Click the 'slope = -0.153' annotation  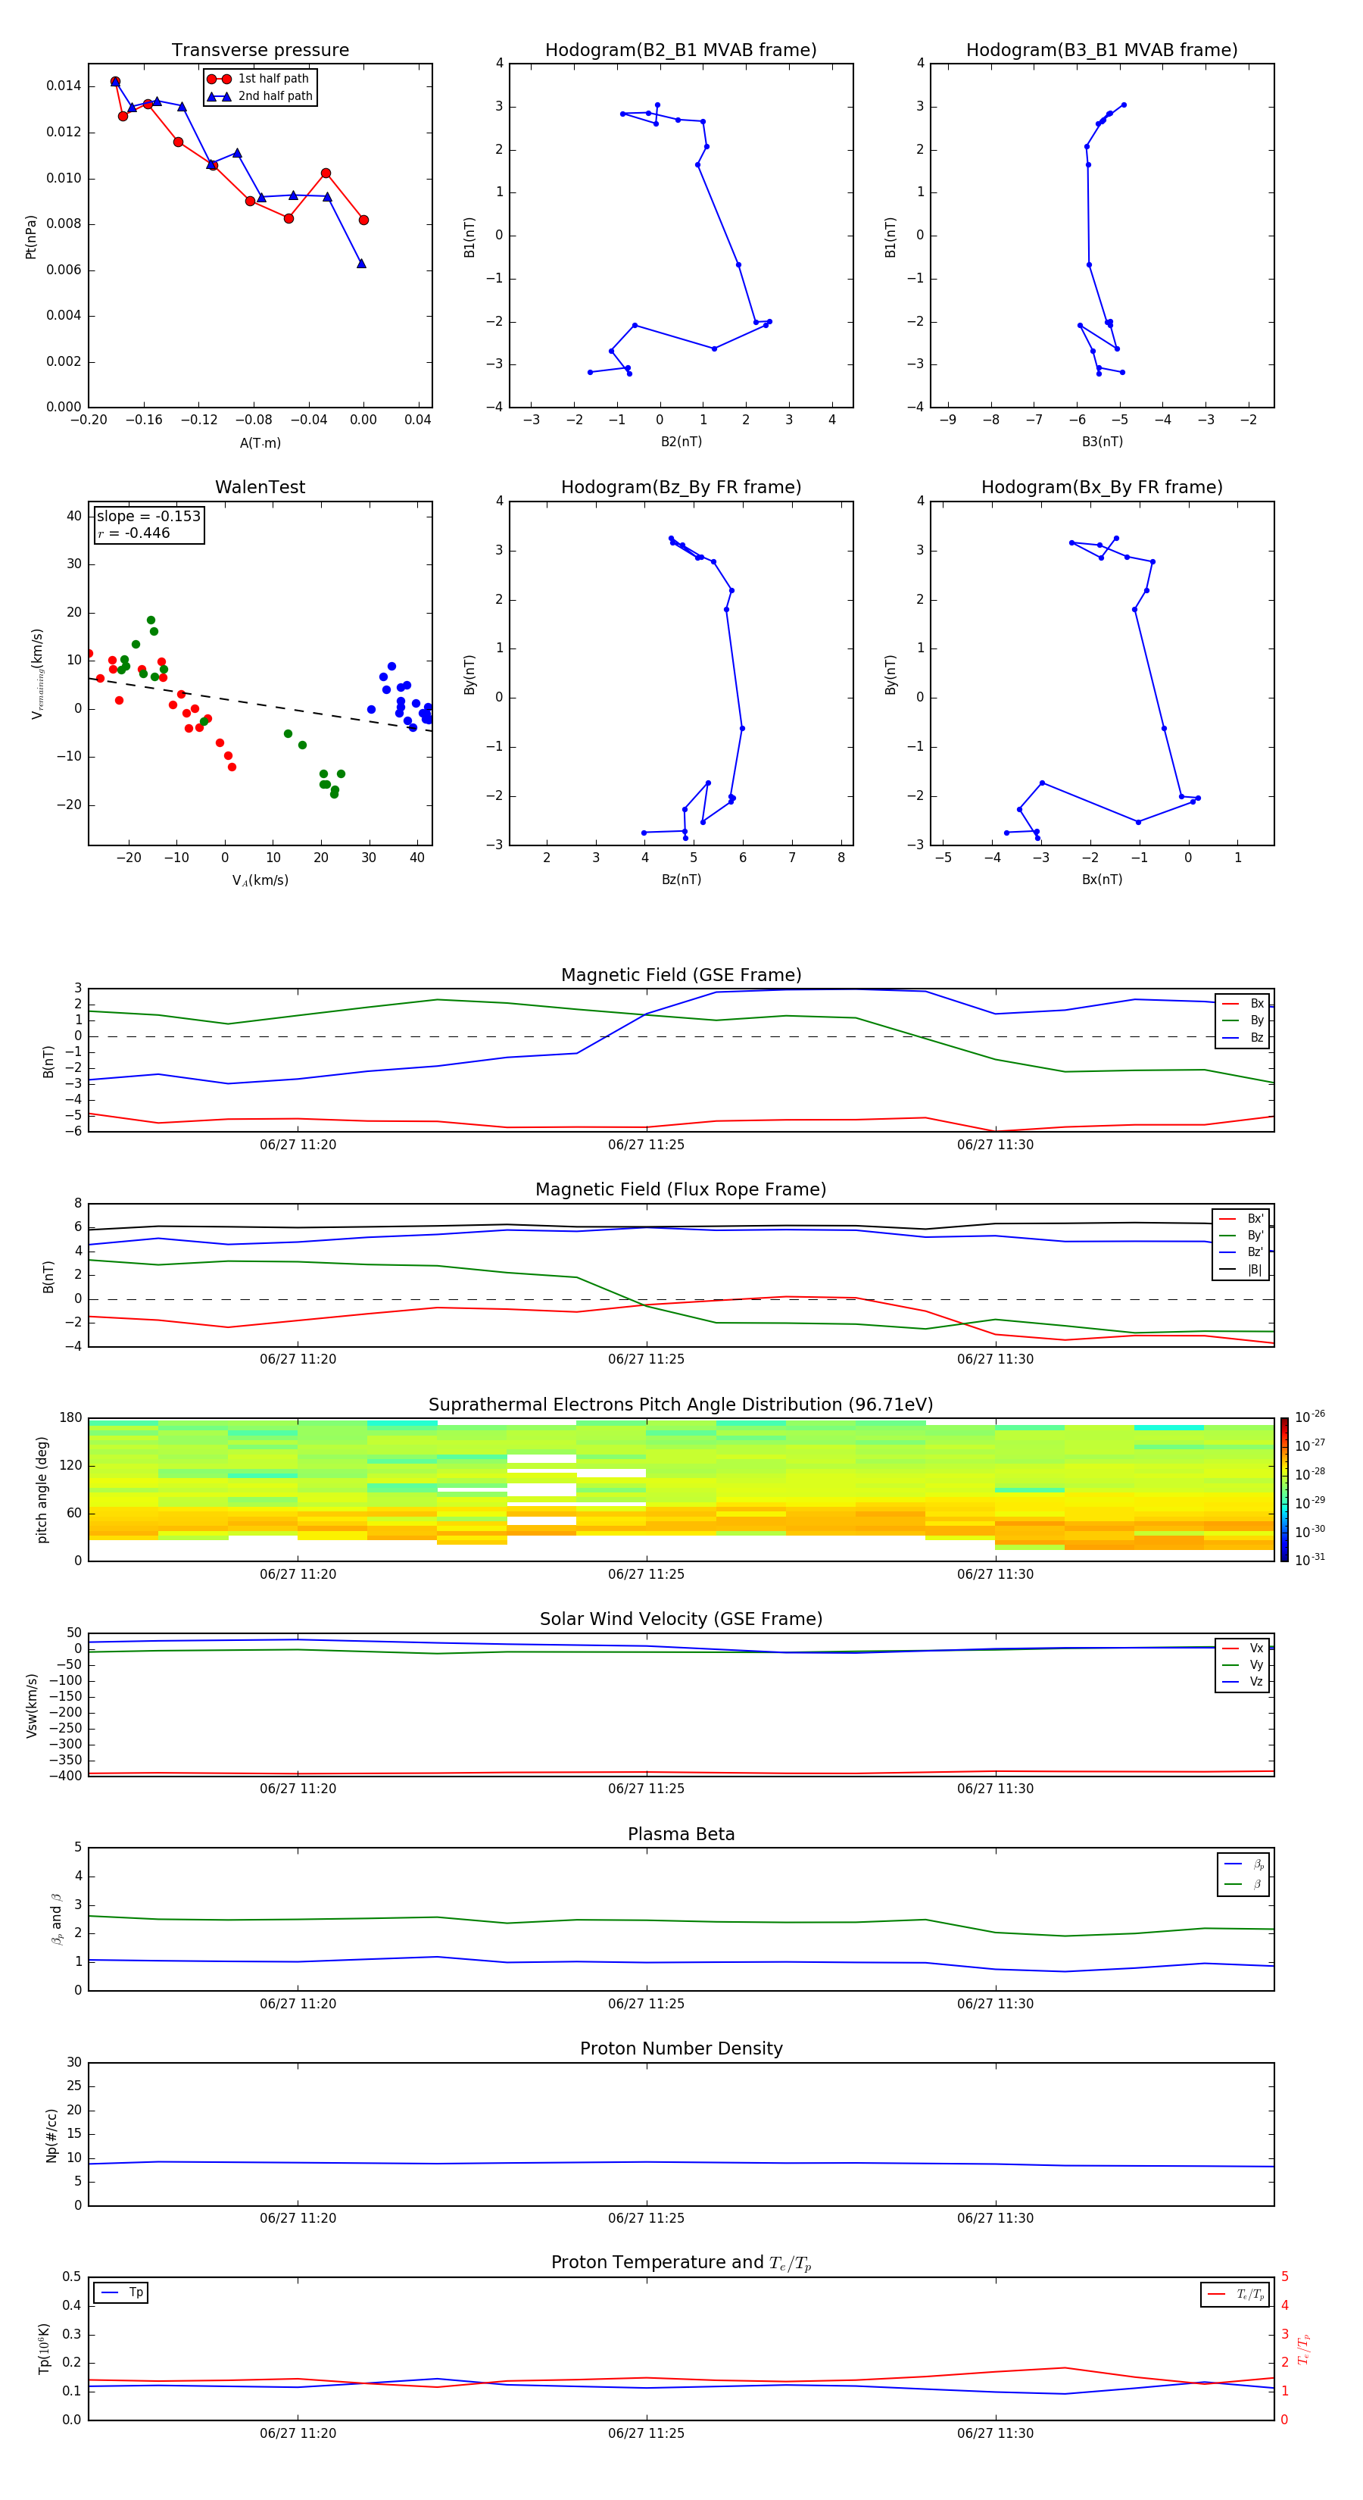[148, 517]
